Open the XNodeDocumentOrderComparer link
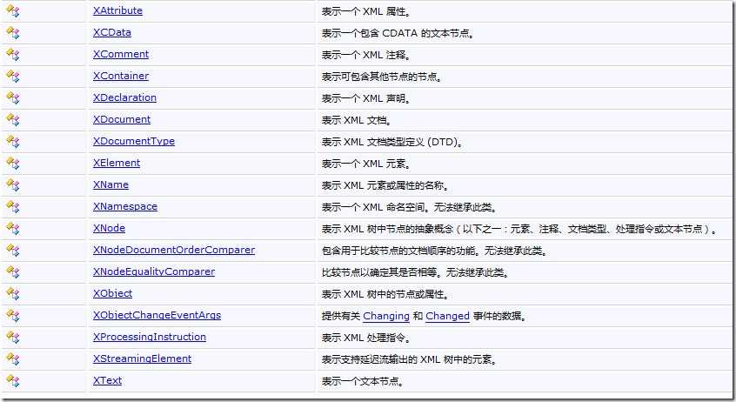 click(x=174, y=250)
